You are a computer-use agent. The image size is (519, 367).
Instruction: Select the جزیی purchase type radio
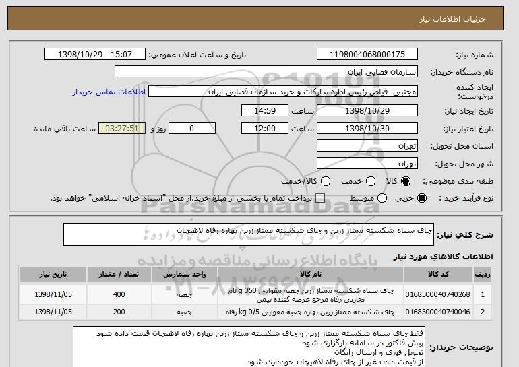422,198
